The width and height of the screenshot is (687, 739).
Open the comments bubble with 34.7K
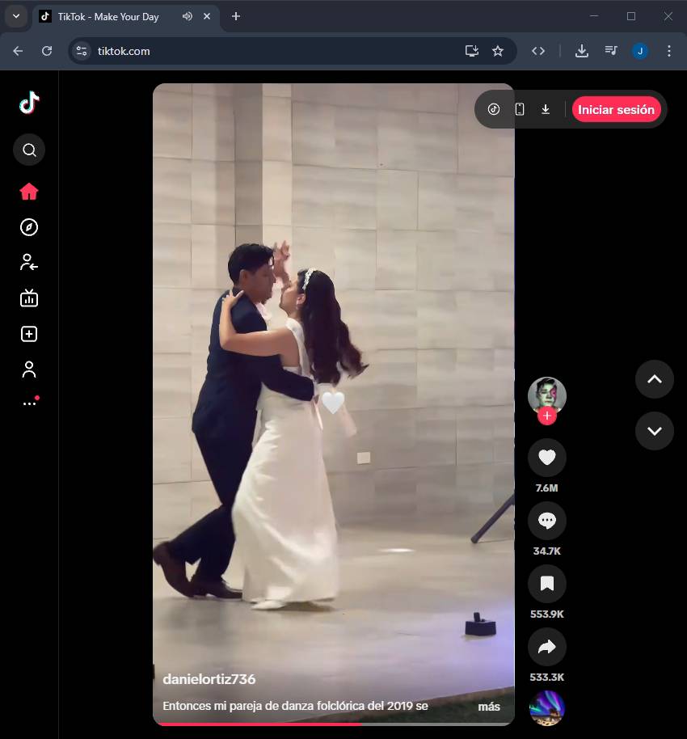pyautogui.click(x=546, y=522)
